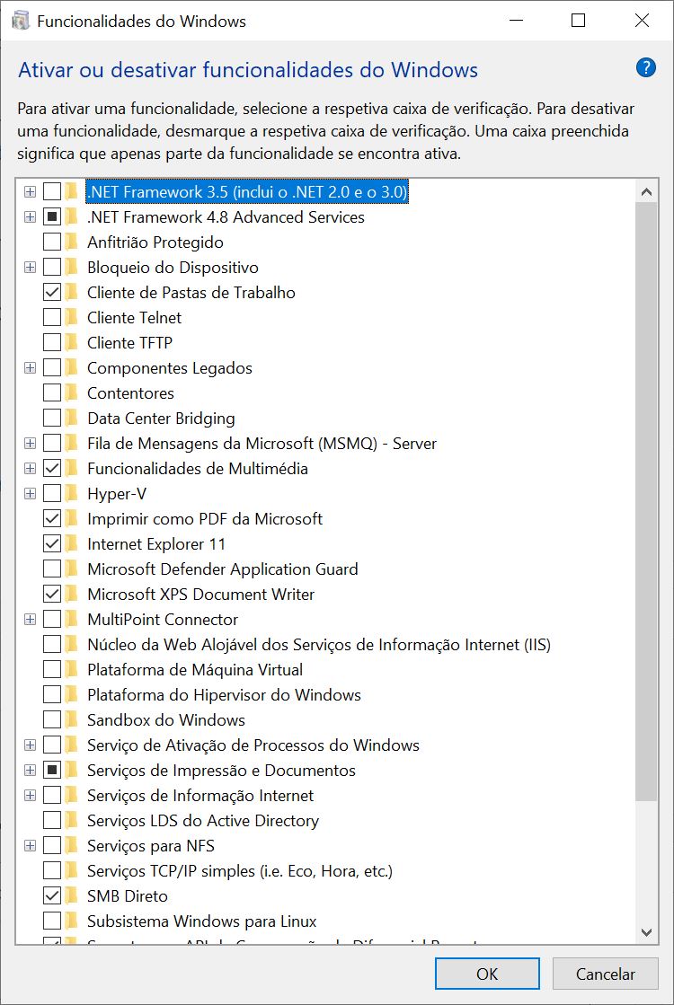674x1005 pixels.
Task: Click folder icon beside Subsistema Windows para Linux
Action: point(70,921)
